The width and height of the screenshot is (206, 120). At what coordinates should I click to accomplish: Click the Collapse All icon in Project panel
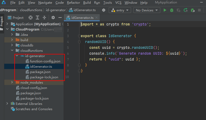coord(44,18)
